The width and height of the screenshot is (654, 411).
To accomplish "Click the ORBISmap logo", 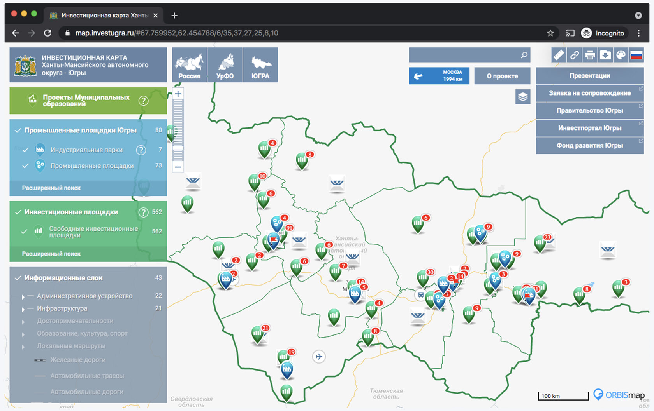I will (x=619, y=395).
